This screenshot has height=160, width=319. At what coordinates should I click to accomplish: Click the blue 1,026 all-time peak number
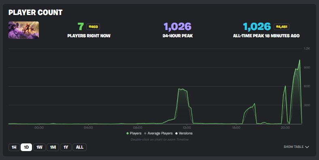pos(257,27)
